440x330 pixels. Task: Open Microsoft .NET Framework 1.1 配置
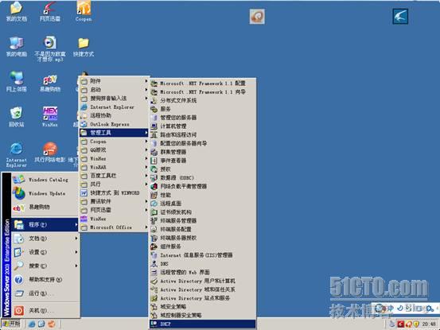[x=203, y=83]
